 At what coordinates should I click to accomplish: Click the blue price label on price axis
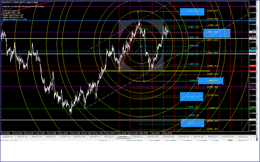[x=252, y=21]
